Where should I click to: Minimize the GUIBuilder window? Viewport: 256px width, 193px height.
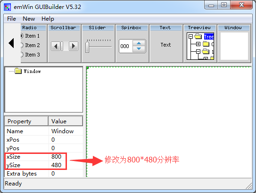point(211,5)
